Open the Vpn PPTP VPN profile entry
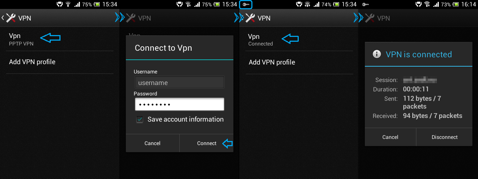This screenshot has width=478, height=179. click(x=60, y=39)
